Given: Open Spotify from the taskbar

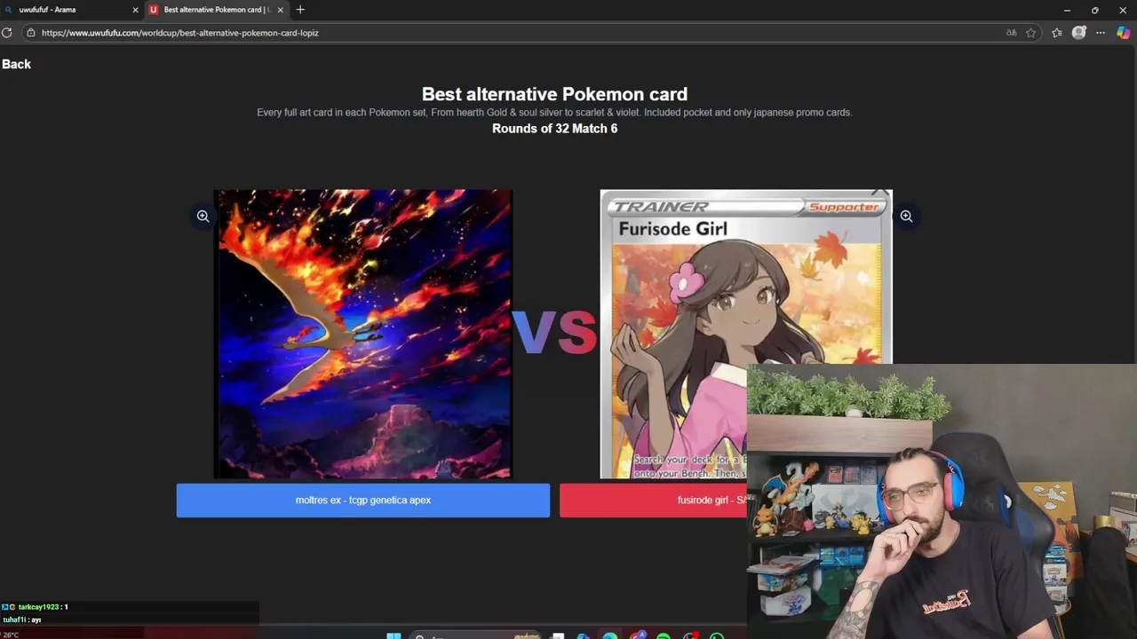Looking at the screenshot, I should [664, 635].
